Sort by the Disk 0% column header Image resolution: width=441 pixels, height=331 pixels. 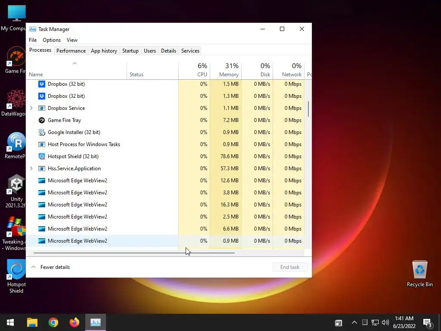point(257,70)
